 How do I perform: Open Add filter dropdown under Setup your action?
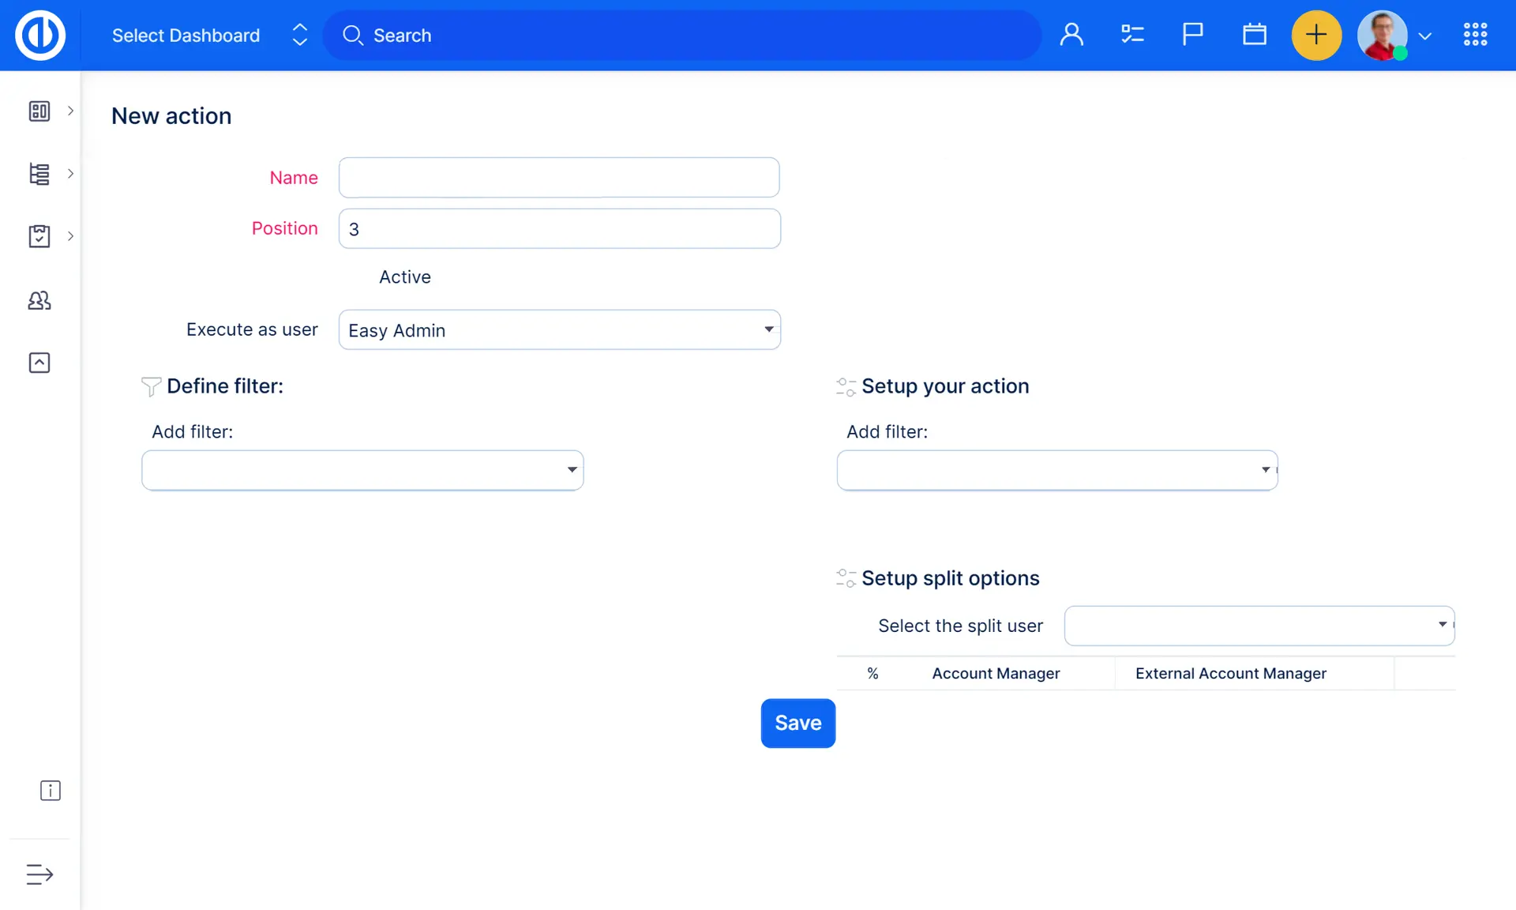[1056, 471]
